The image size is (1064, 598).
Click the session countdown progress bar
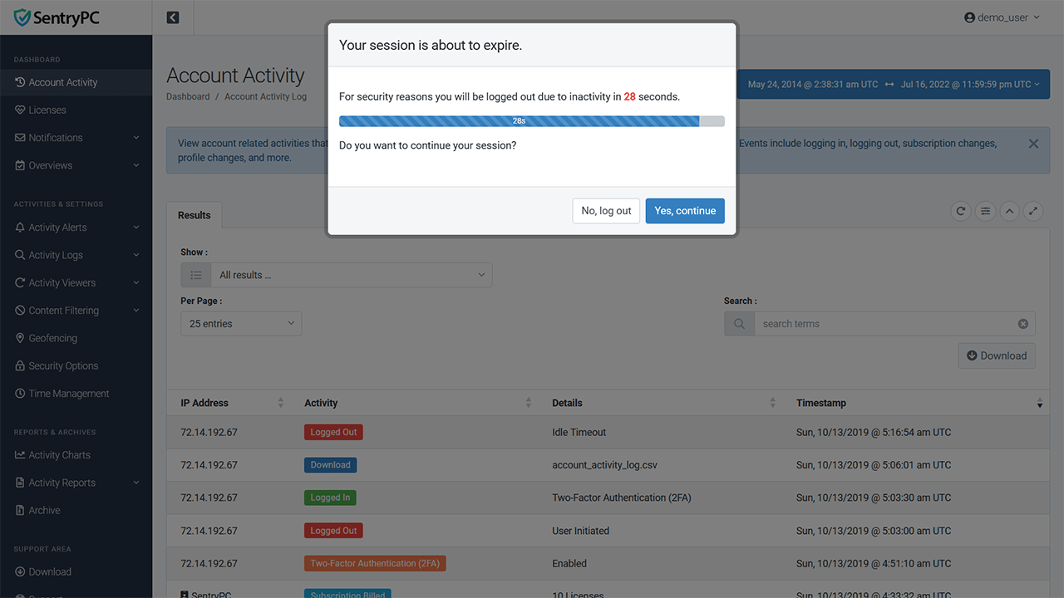click(x=531, y=121)
